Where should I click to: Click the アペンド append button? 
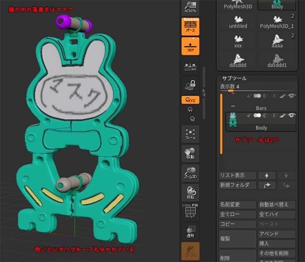tap(277, 234)
